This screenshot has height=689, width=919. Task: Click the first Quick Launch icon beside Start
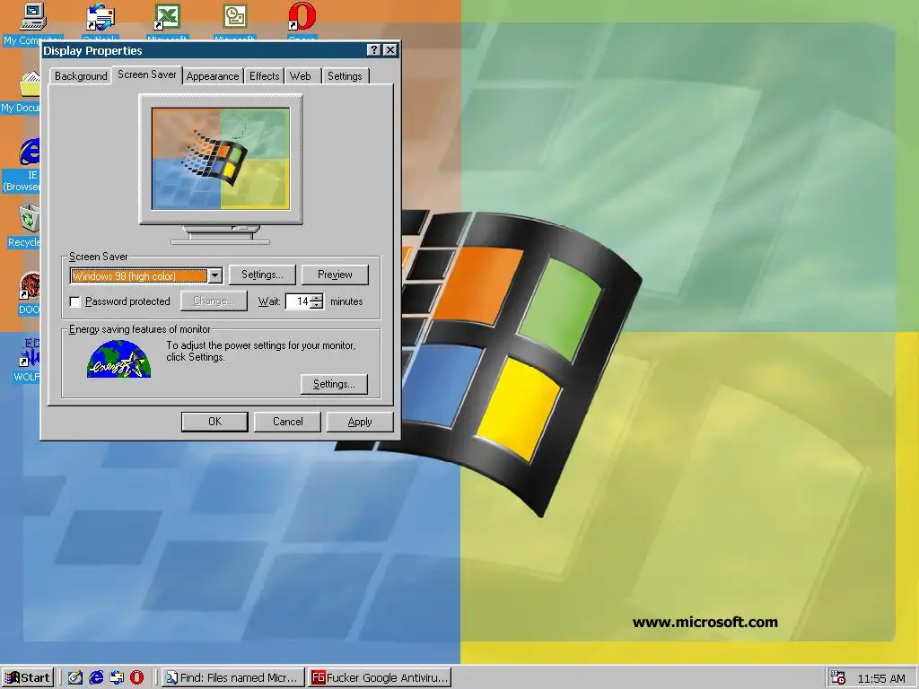coord(75,678)
